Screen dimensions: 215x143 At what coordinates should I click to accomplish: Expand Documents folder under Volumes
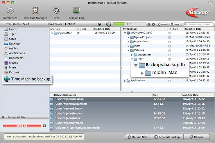[x=132, y=55]
